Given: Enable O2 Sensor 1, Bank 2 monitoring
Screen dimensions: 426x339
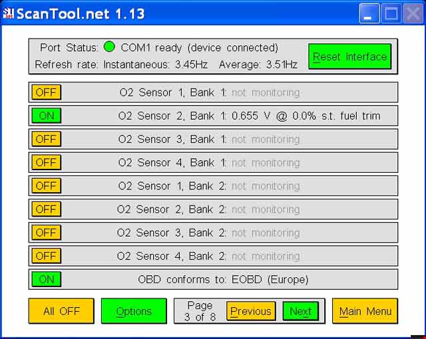Looking at the screenshot, I should (46, 185).
